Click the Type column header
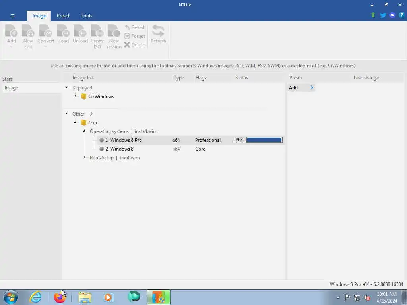 (178, 78)
